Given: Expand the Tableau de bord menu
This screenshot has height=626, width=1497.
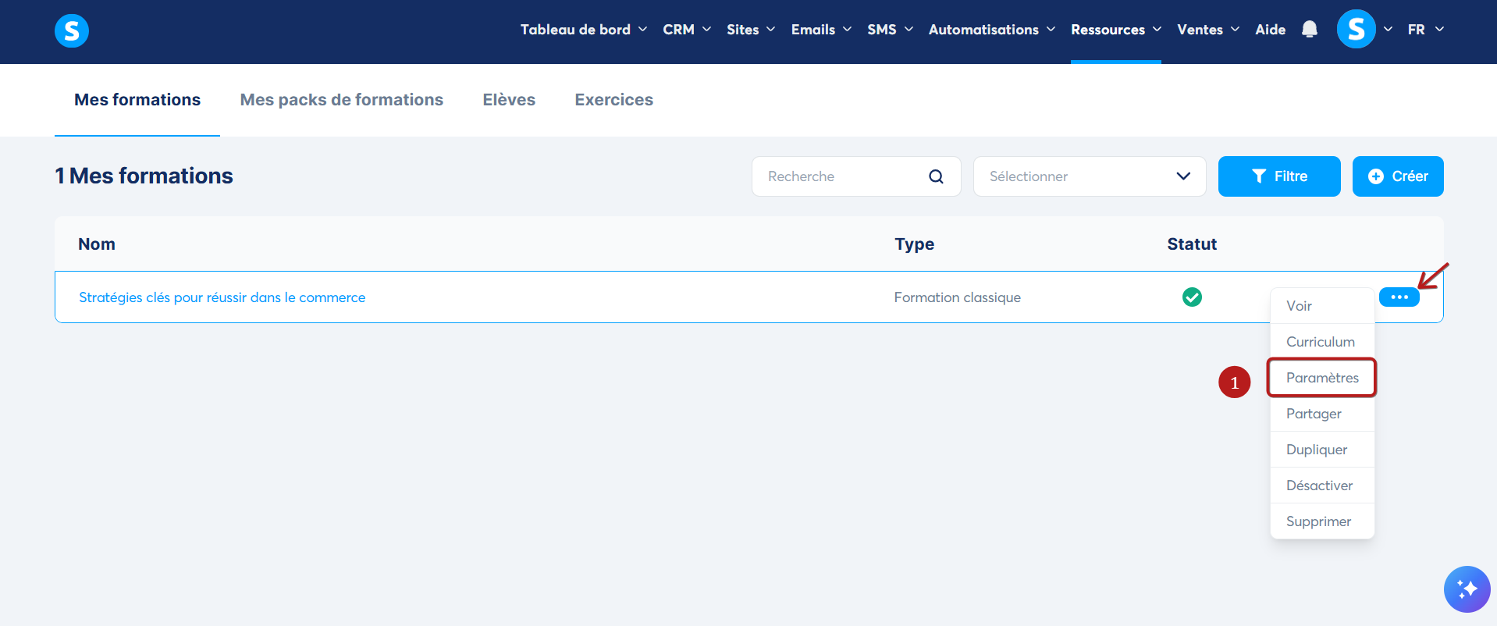Looking at the screenshot, I should click(584, 30).
